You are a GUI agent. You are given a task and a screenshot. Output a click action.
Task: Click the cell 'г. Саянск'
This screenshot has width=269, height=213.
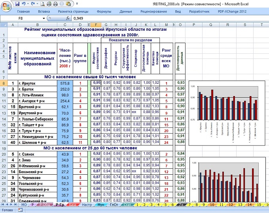(38, 154)
